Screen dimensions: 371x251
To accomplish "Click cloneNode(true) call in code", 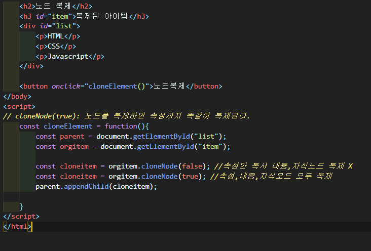I will click(171, 176).
